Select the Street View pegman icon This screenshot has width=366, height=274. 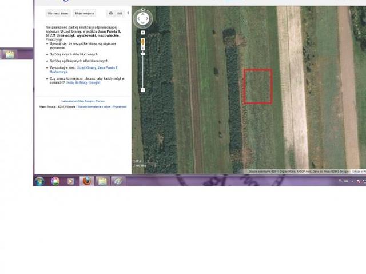click(143, 42)
